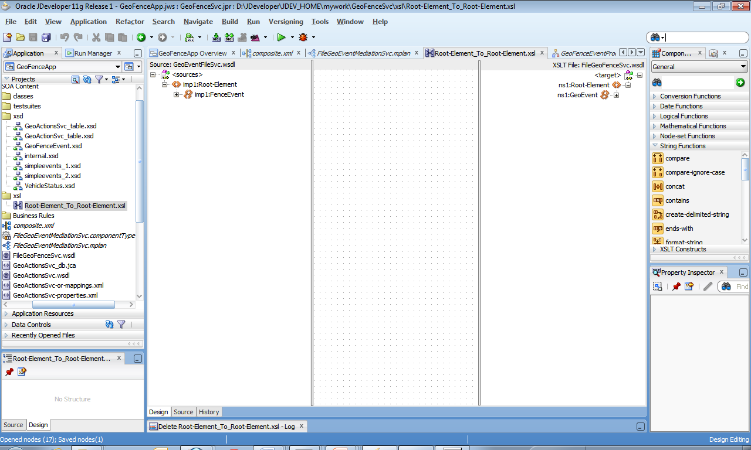Select the compare string function icon
This screenshot has height=450, width=751.
click(x=657, y=158)
